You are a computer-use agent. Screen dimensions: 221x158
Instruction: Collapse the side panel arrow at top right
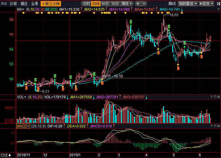pos(218,4)
